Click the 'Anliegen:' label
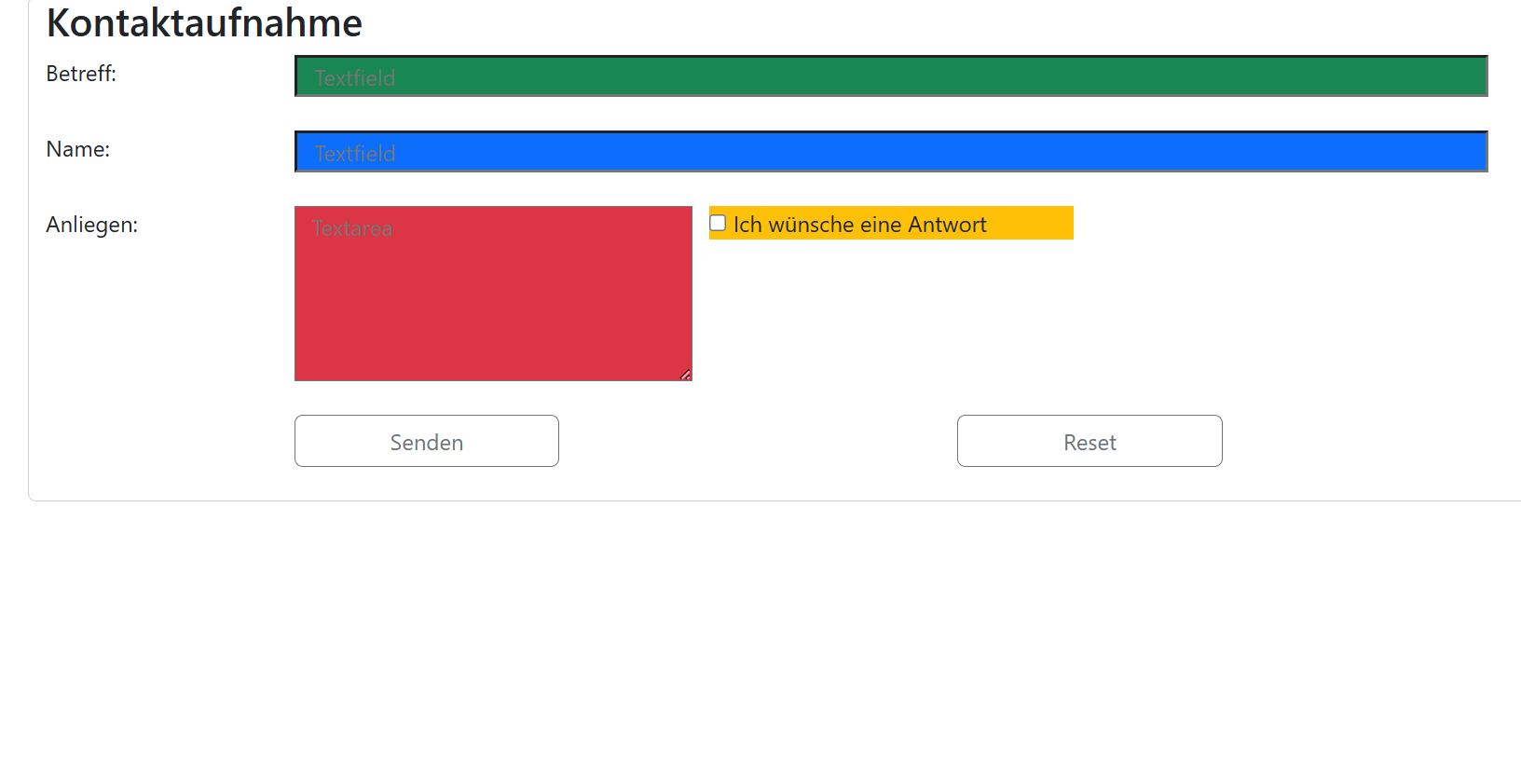Screen dimensions: 1521x768 (x=92, y=225)
